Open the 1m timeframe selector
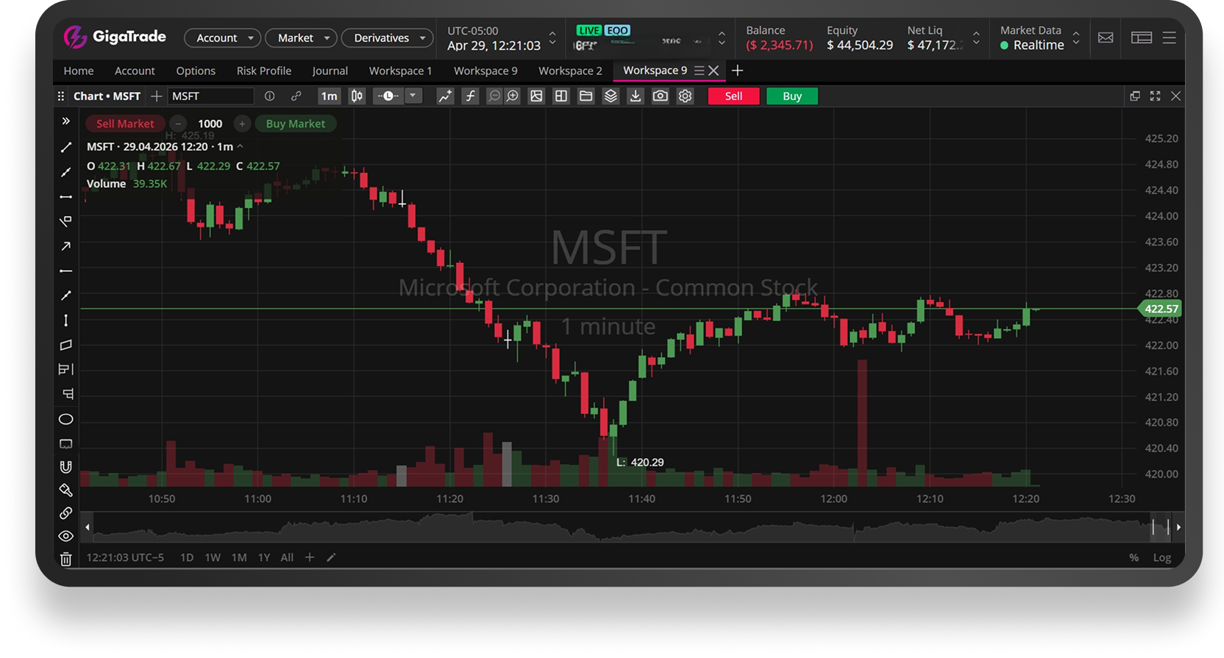Image resolution: width=1224 pixels, height=658 pixels. click(x=329, y=96)
